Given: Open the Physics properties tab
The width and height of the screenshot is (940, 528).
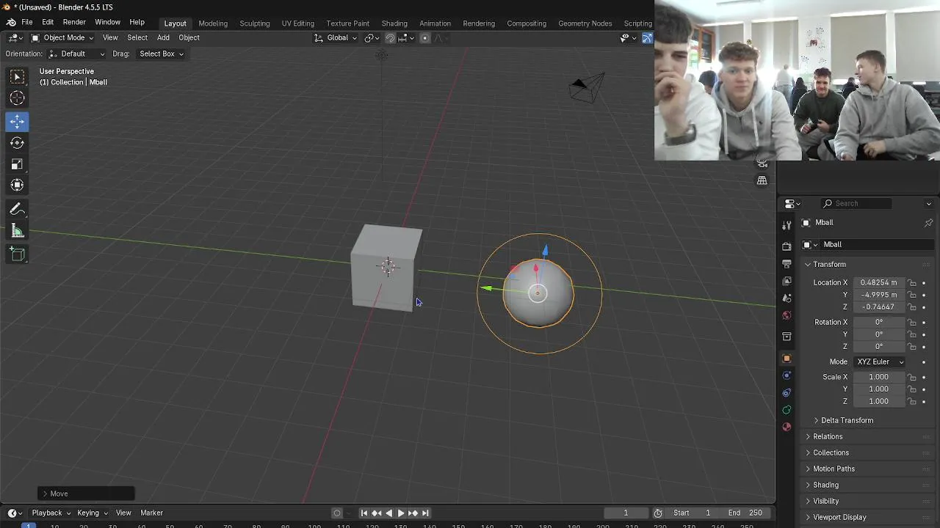Looking at the screenshot, I should (787, 375).
